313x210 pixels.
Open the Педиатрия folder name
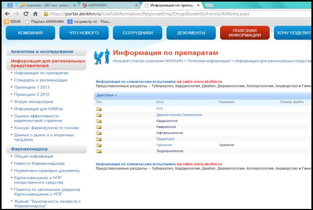tap(165, 139)
